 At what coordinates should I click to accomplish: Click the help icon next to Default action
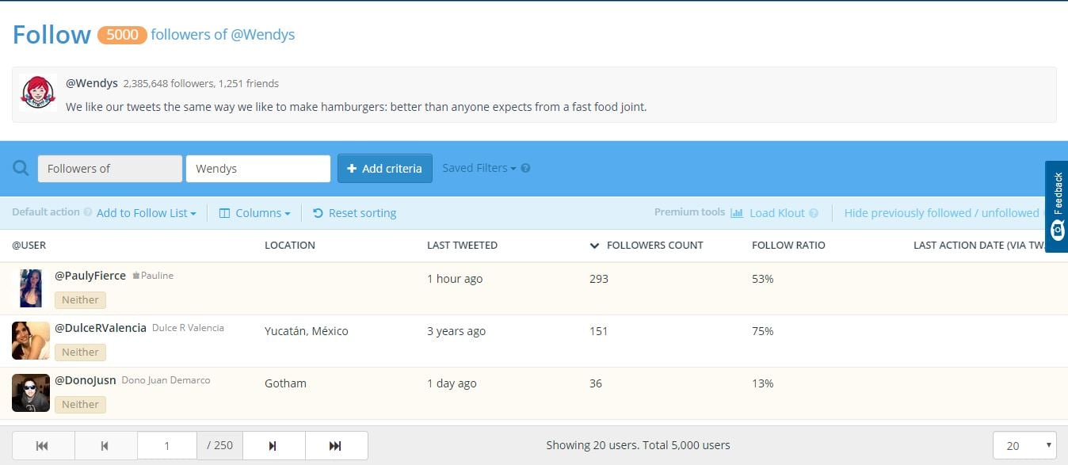pos(88,212)
